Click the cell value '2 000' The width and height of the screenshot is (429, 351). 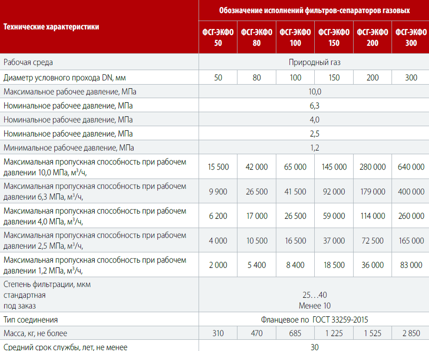(218, 265)
